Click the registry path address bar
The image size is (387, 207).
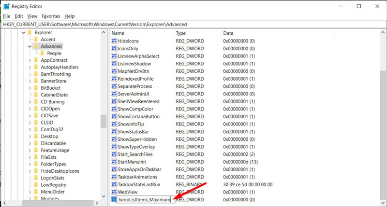(x=193, y=25)
